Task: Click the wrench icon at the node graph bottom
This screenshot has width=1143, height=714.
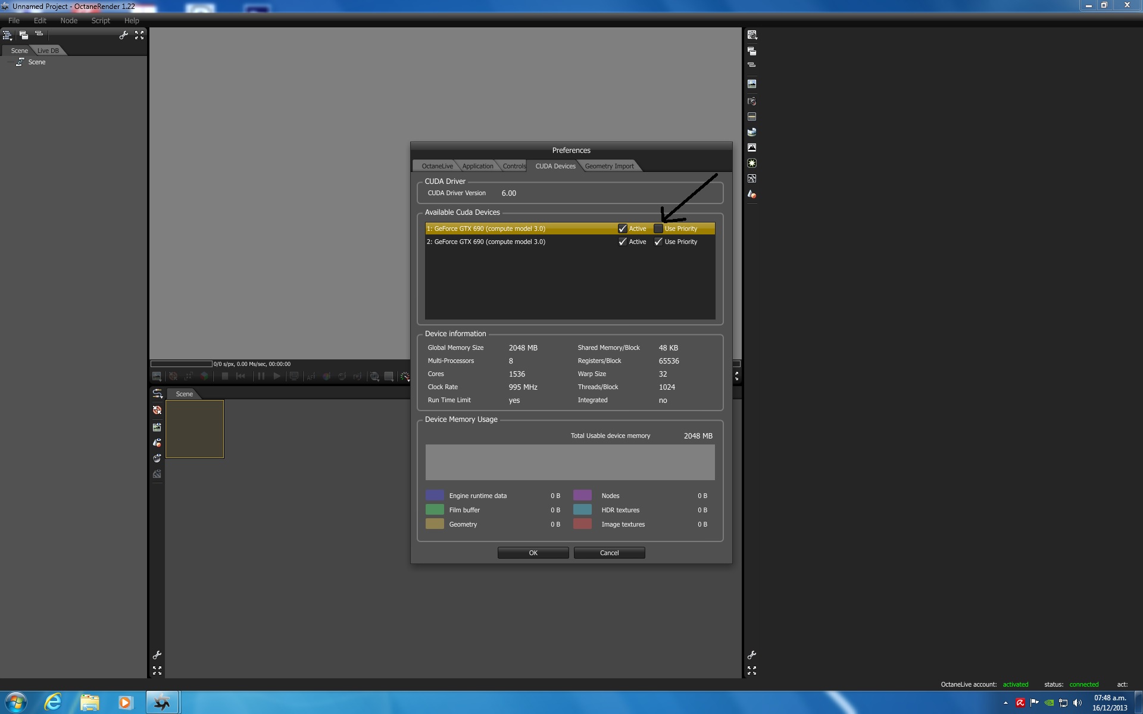Action: coord(157,655)
